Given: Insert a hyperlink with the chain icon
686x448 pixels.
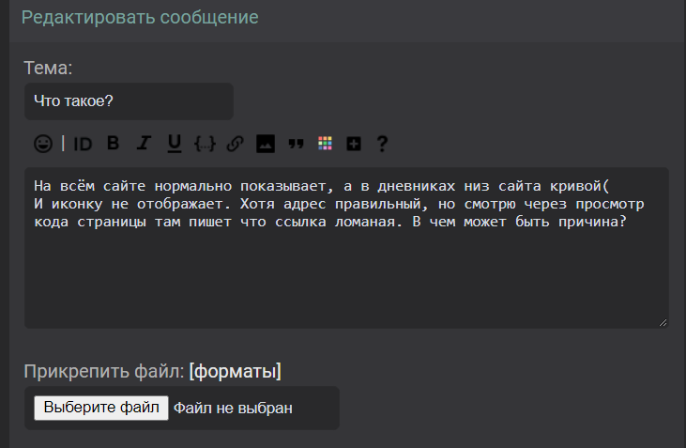Looking at the screenshot, I should [x=236, y=144].
